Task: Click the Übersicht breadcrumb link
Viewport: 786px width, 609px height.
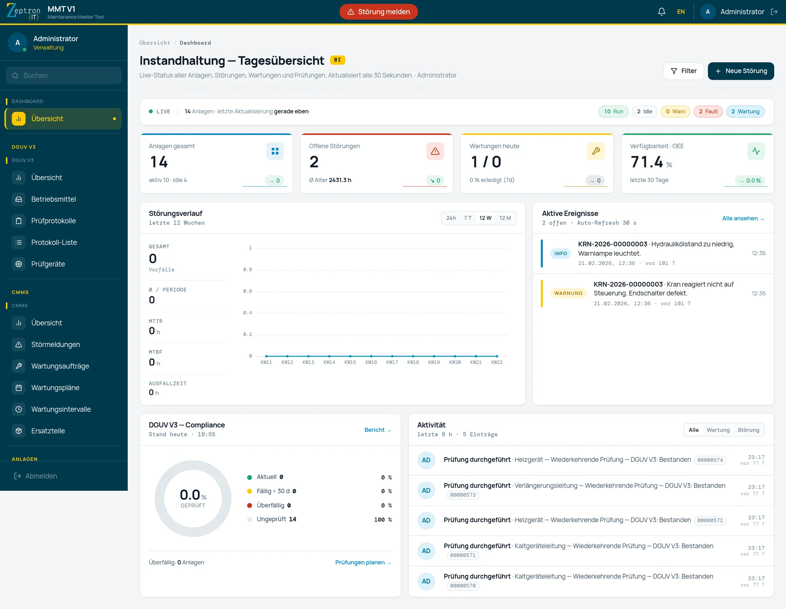Action: [155, 43]
